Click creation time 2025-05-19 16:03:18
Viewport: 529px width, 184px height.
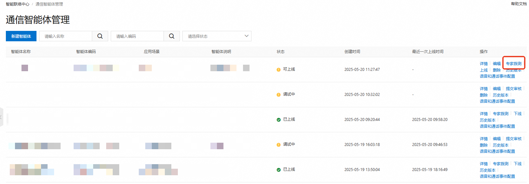(x=362, y=145)
